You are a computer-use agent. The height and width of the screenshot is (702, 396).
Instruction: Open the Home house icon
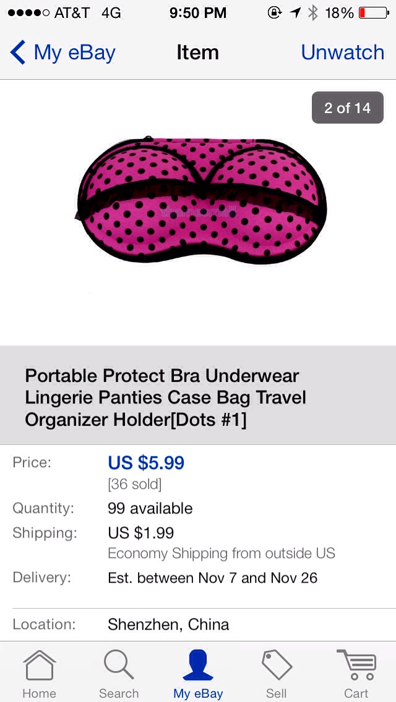pyautogui.click(x=40, y=666)
